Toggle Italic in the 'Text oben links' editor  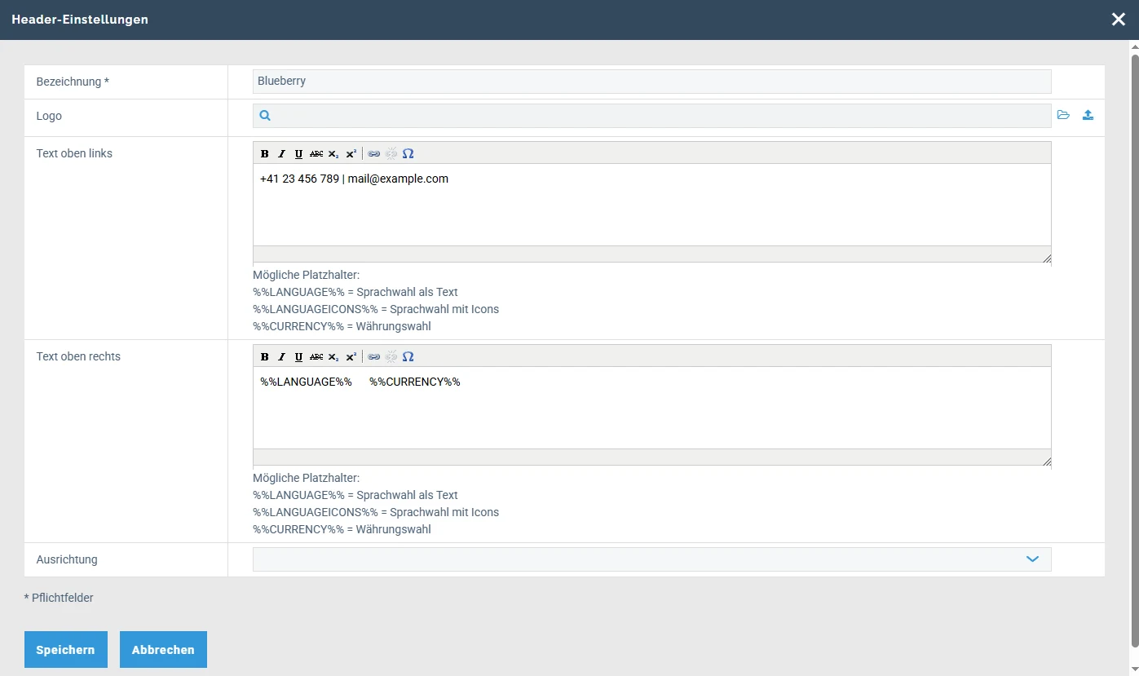coord(281,153)
